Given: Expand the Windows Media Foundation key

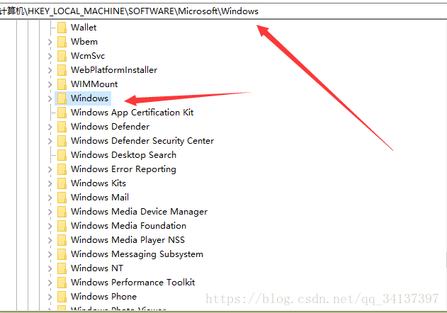Looking at the screenshot, I should tap(50, 226).
